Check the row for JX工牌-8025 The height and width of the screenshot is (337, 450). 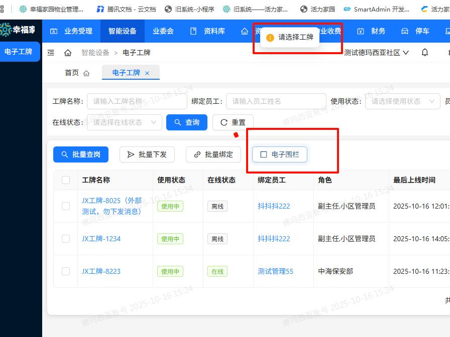[x=65, y=206]
